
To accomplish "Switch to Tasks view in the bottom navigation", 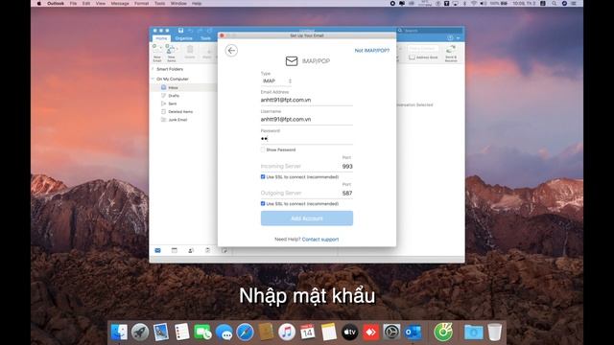I will tap(207, 250).
